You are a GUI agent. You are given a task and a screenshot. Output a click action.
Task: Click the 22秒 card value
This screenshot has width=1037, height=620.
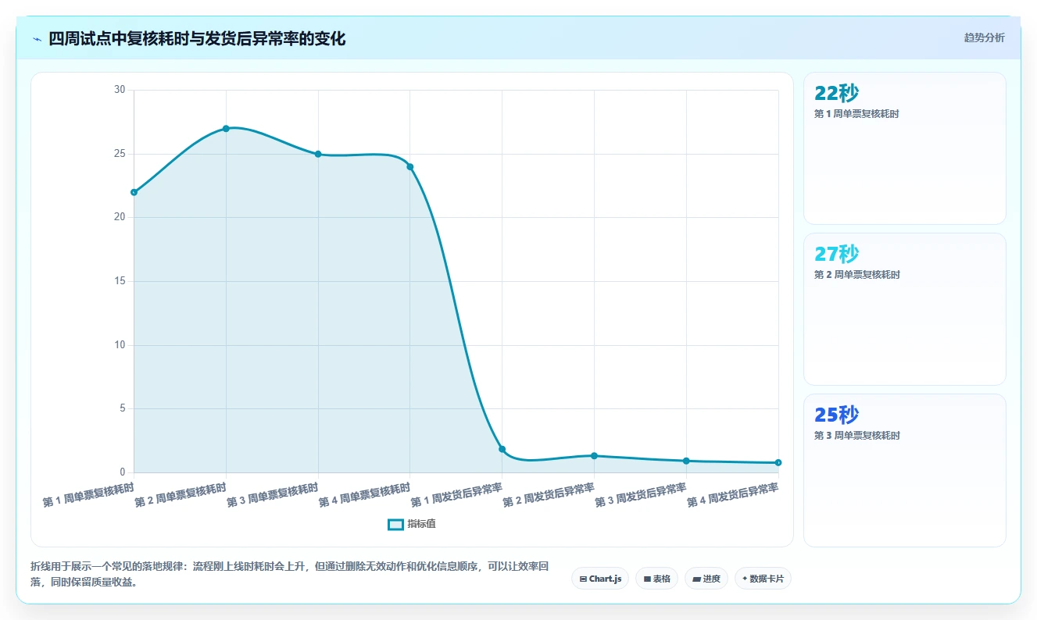coord(836,93)
